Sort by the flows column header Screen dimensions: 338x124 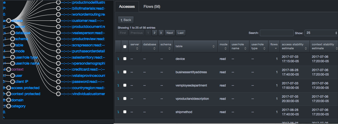(x=274, y=46)
